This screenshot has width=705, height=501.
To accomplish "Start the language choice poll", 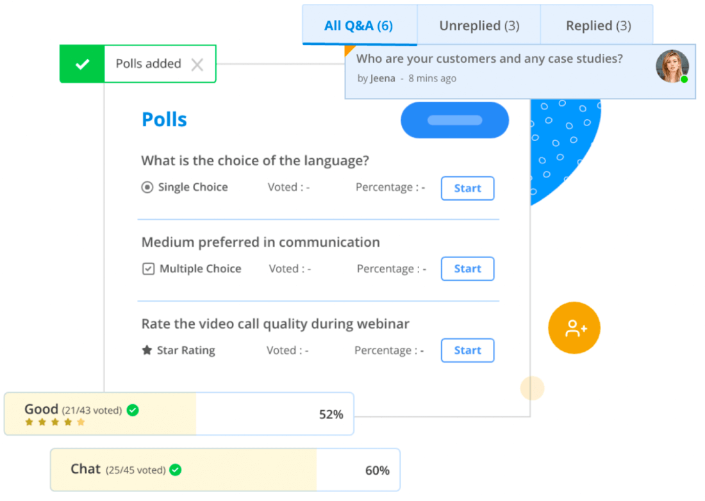I will (467, 188).
